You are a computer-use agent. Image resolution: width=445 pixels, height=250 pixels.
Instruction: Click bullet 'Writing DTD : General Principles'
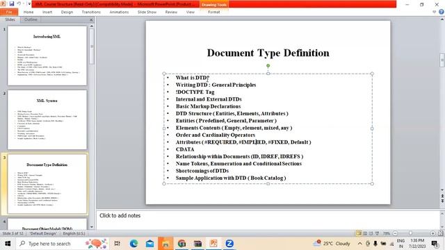[x=216, y=85]
